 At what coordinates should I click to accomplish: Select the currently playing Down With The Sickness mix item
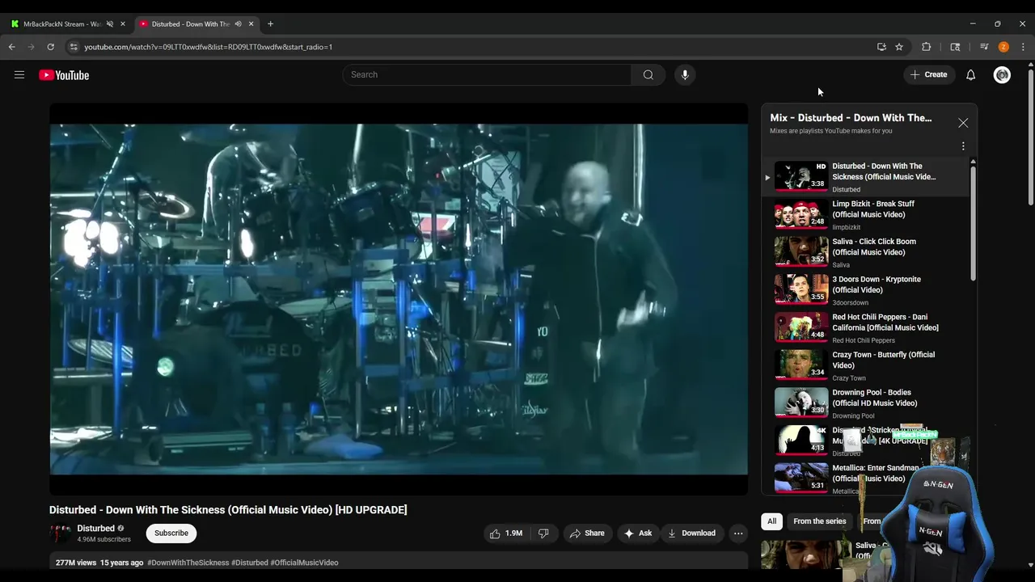(866, 177)
